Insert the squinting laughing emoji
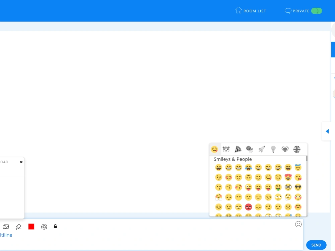This screenshot has width=335, height=251. point(288,168)
